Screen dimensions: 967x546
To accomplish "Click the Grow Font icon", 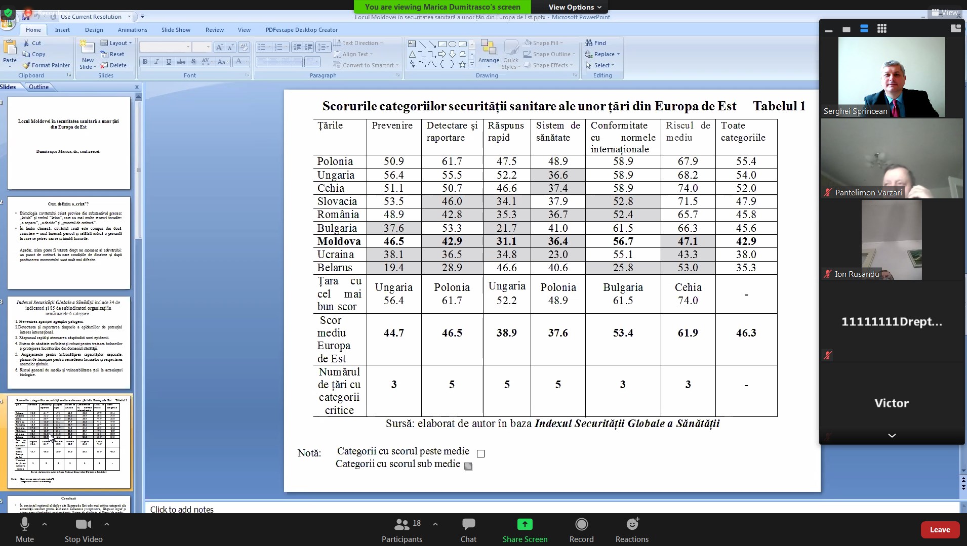I will (x=219, y=47).
